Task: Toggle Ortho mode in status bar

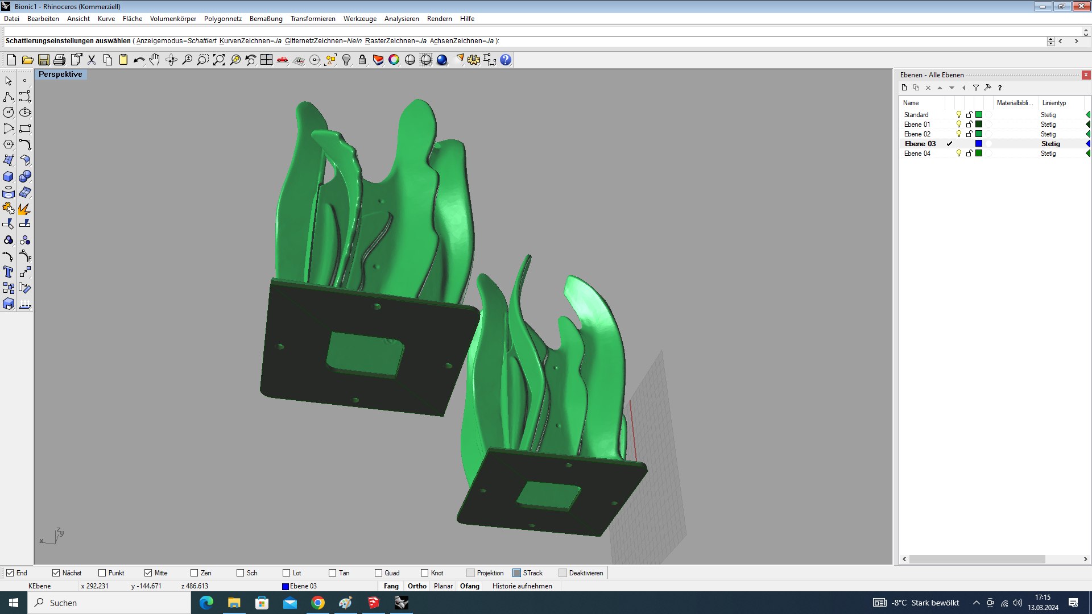Action: pos(417,586)
